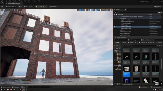Maximize or restore the viewport layout

[x=112, y=10]
